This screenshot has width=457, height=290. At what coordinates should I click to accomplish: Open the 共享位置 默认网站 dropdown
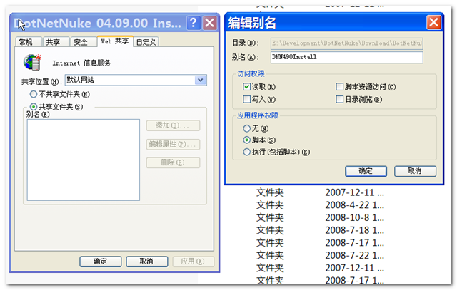tap(136, 80)
